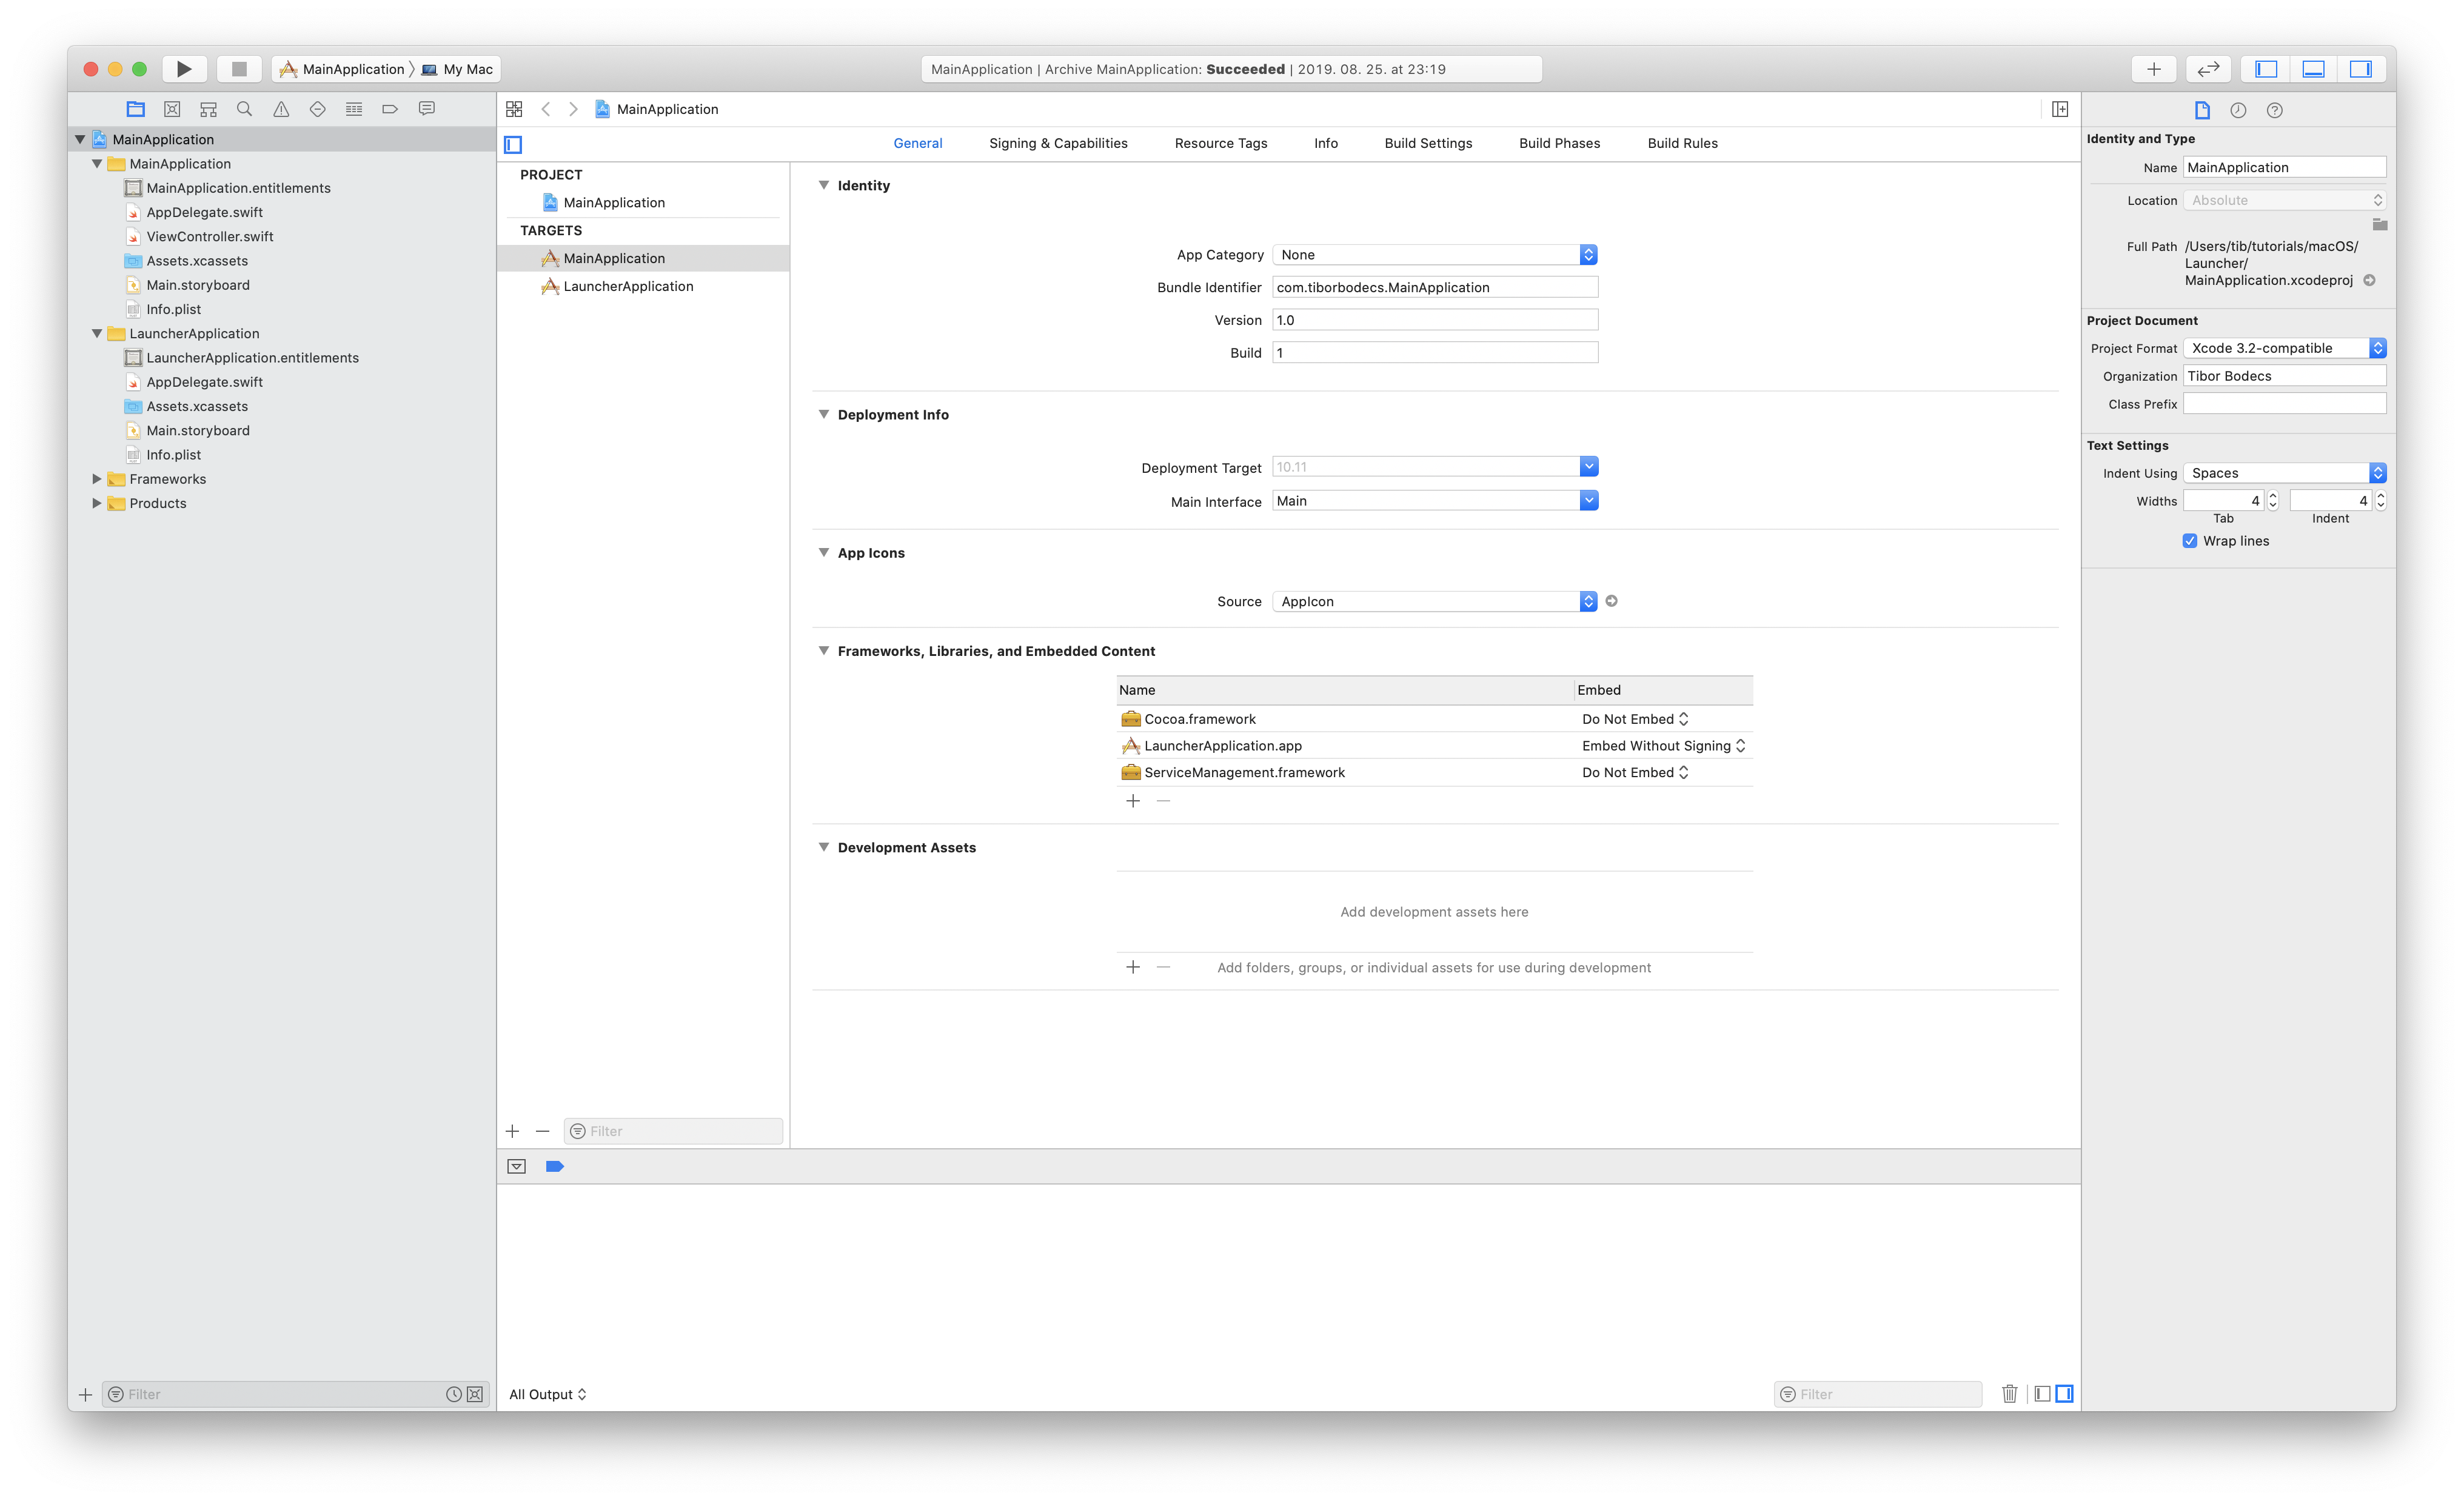Stop the running build

click(239, 69)
